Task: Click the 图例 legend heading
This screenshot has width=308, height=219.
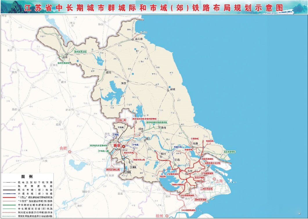Action: coord(27,176)
